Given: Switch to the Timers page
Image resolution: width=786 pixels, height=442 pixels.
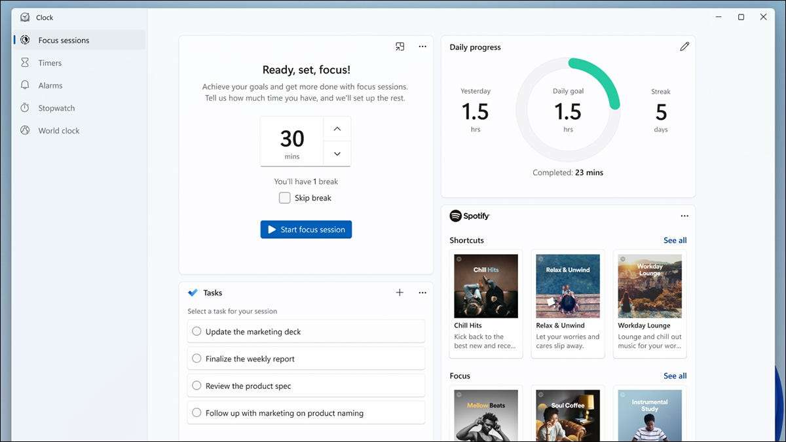Looking at the screenshot, I should click(x=50, y=63).
